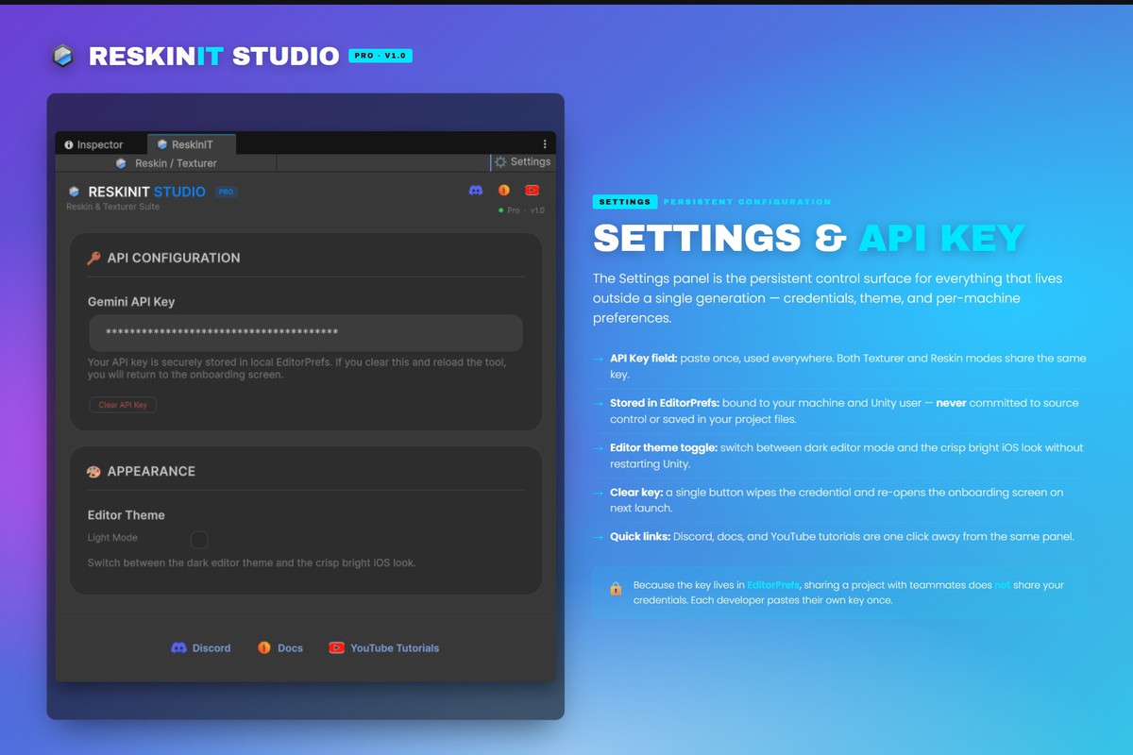Focus the Gemini API Key field

tap(306, 333)
